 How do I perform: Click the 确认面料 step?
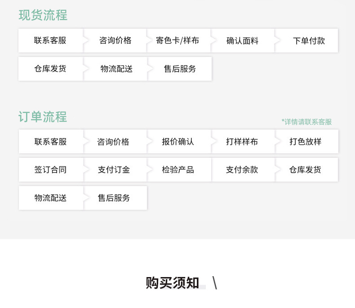point(243,41)
